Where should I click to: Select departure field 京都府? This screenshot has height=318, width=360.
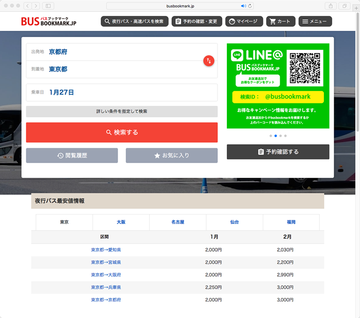[122, 52]
